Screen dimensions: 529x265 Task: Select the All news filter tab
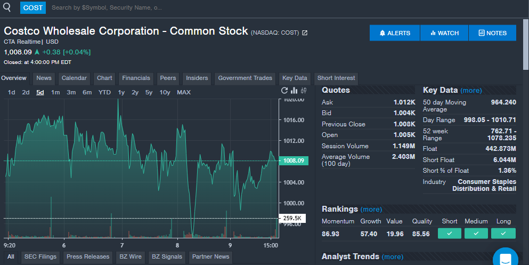(x=11, y=256)
